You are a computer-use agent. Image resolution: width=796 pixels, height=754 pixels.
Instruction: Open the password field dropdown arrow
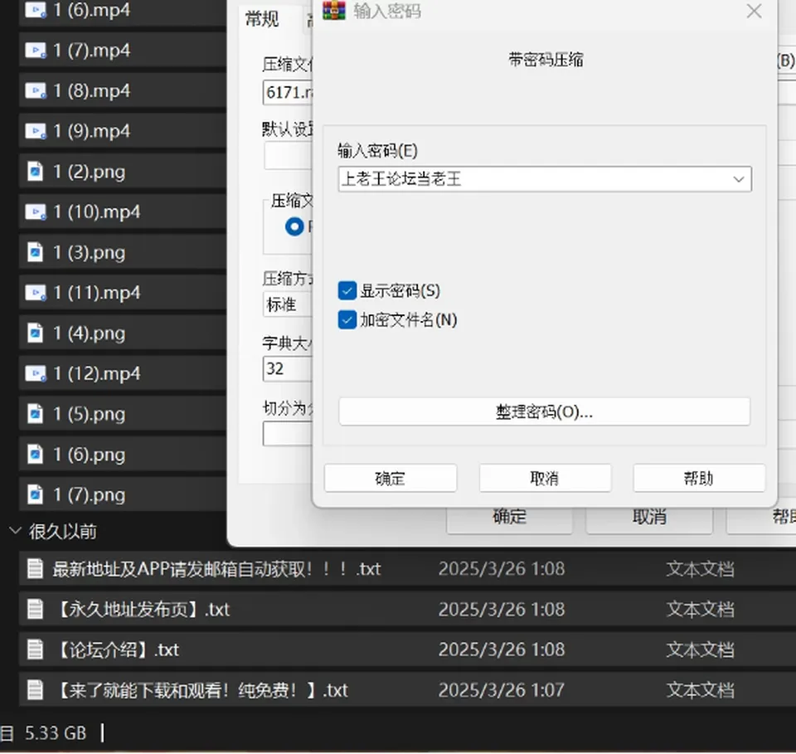click(x=739, y=179)
